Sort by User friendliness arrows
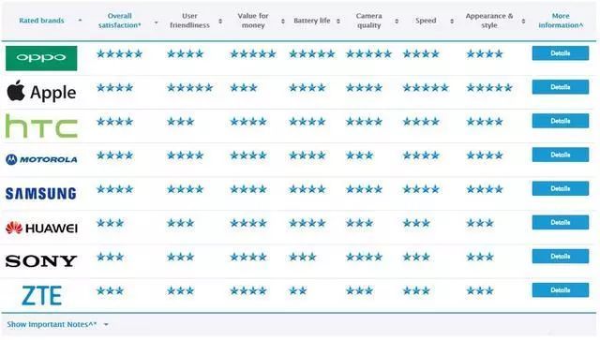Screen dimensions: 600x340 click(x=220, y=21)
